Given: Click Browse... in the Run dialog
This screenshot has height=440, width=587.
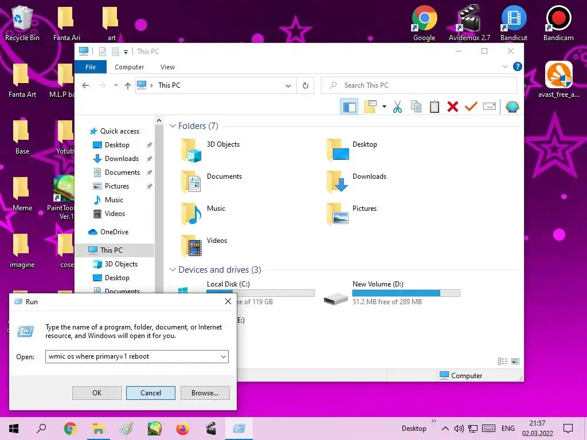Looking at the screenshot, I should [205, 393].
